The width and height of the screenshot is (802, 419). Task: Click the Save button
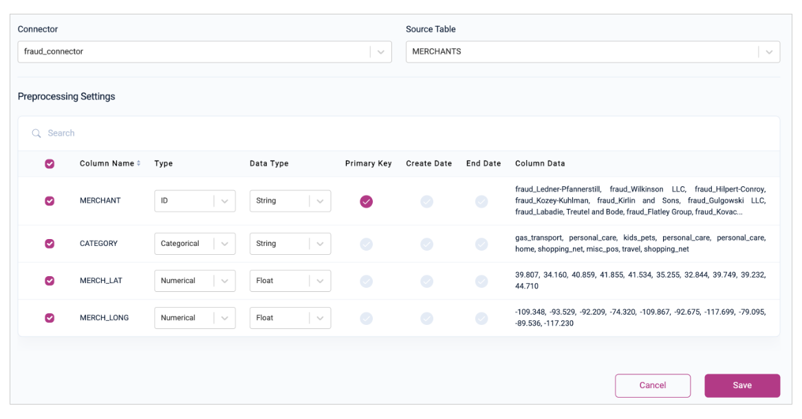click(x=742, y=385)
